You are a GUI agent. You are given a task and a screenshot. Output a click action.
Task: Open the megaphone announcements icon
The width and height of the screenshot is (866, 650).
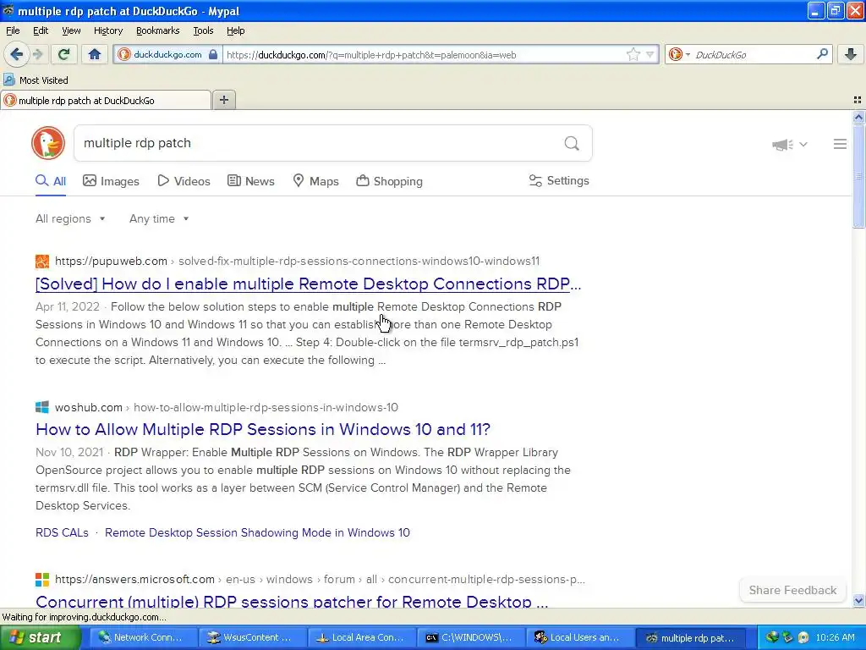pyautogui.click(x=782, y=145)
